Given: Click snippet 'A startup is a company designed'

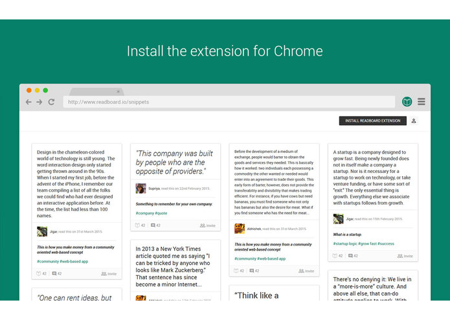Looking at the screenshot, I should (x=372, y=177).
